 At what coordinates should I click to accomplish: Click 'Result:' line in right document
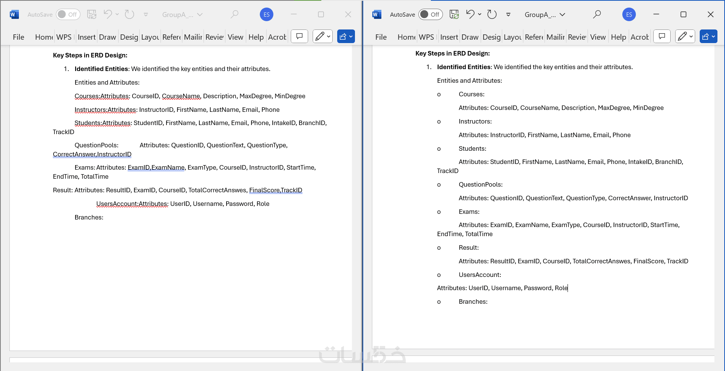pyautogui.click(x=469, y=247)
